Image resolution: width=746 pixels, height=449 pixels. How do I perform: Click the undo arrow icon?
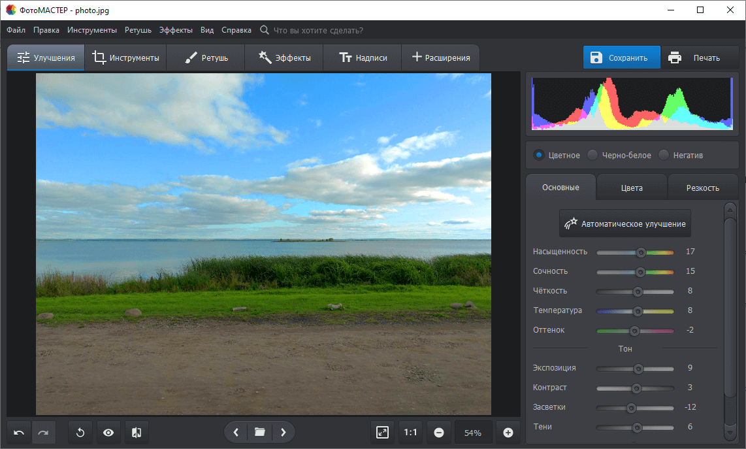[20, 433]
